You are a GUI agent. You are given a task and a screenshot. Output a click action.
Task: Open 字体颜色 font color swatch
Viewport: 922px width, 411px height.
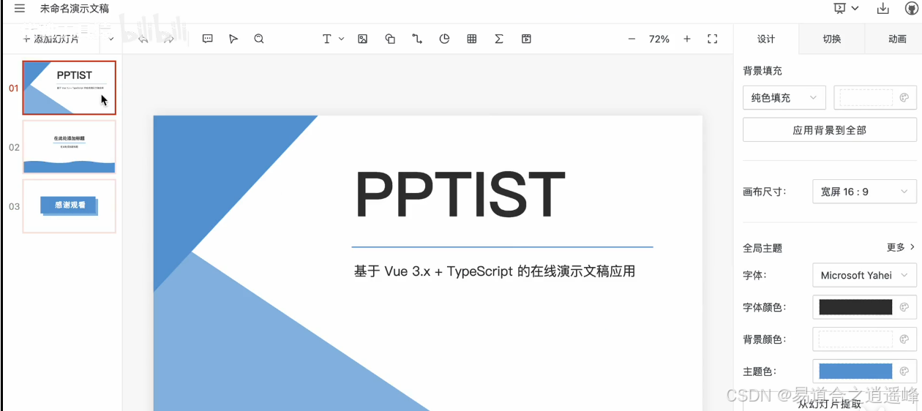click(864, 307)
